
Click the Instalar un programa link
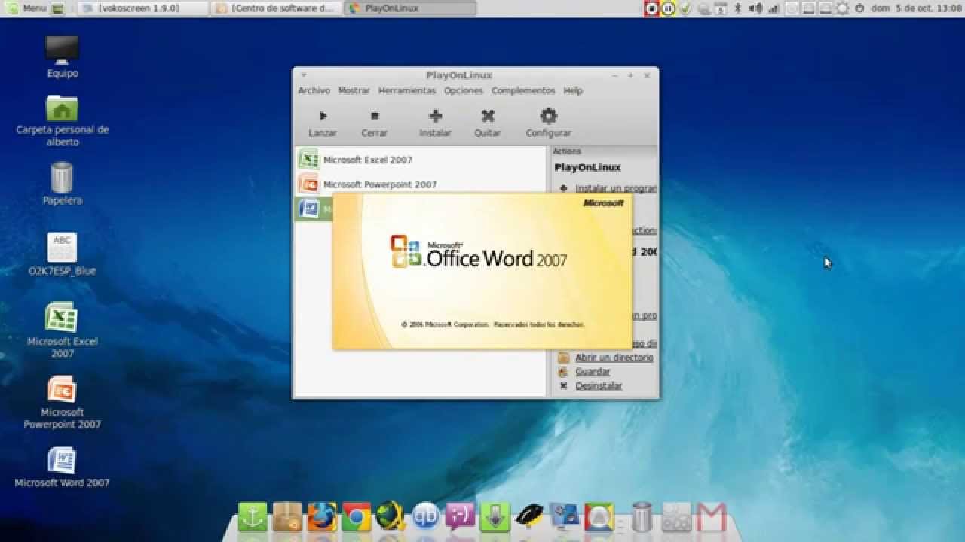pyautogui.click(x=616, y=188)
